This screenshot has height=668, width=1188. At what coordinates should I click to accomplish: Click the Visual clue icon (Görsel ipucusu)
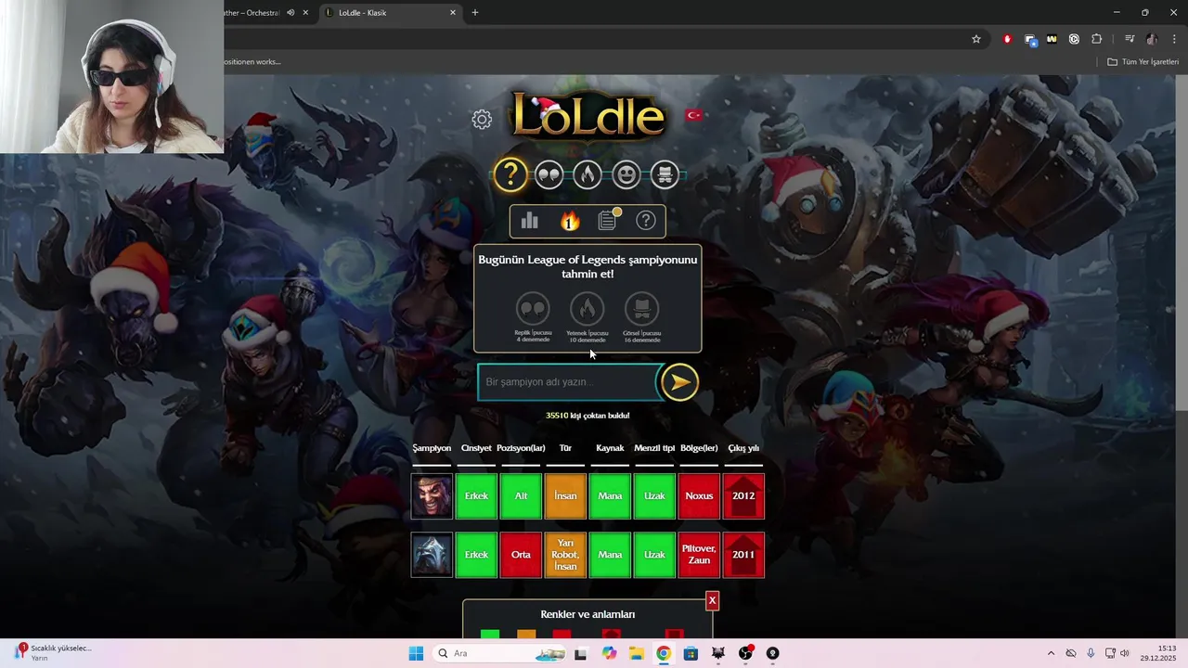(x=641, y=309)
